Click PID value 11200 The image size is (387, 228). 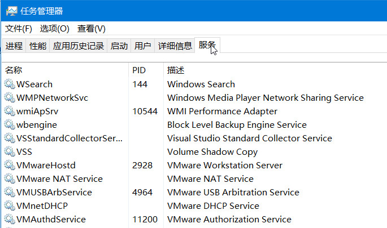tap(145, 220)
